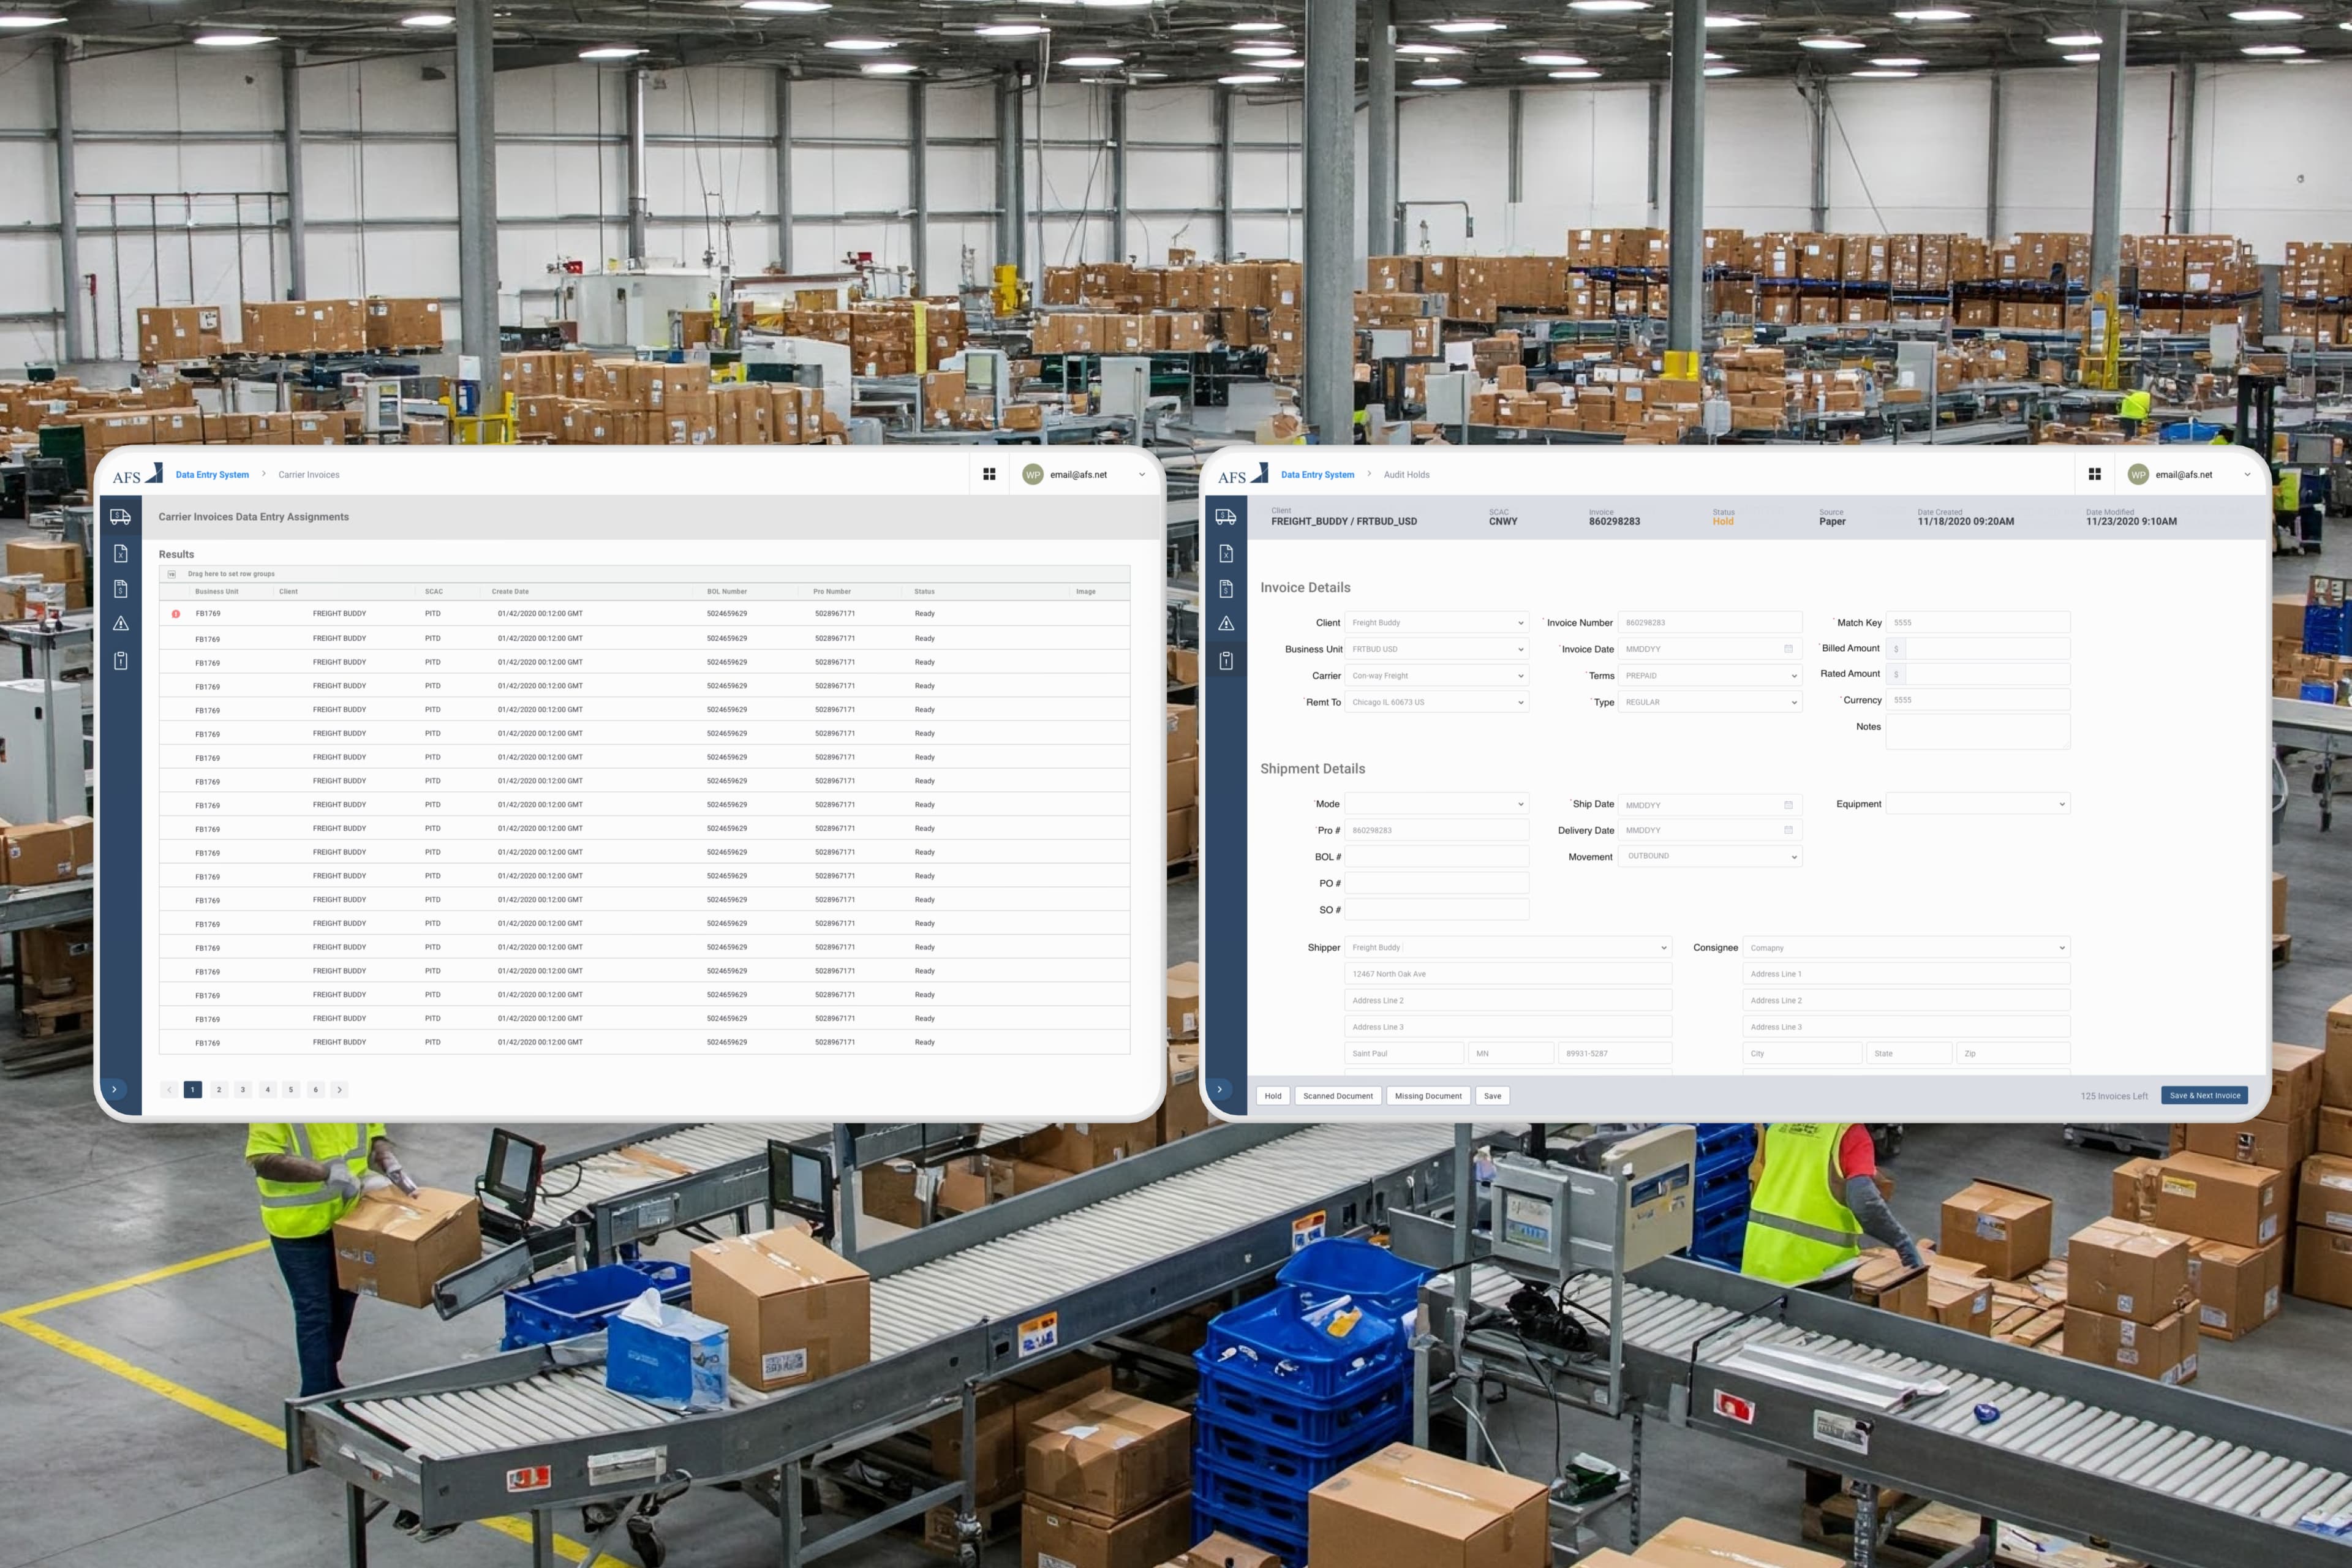
Task: Click AFS logo in Carrier Invoices window
Action: pyautogui.click(x=137, y=474)
